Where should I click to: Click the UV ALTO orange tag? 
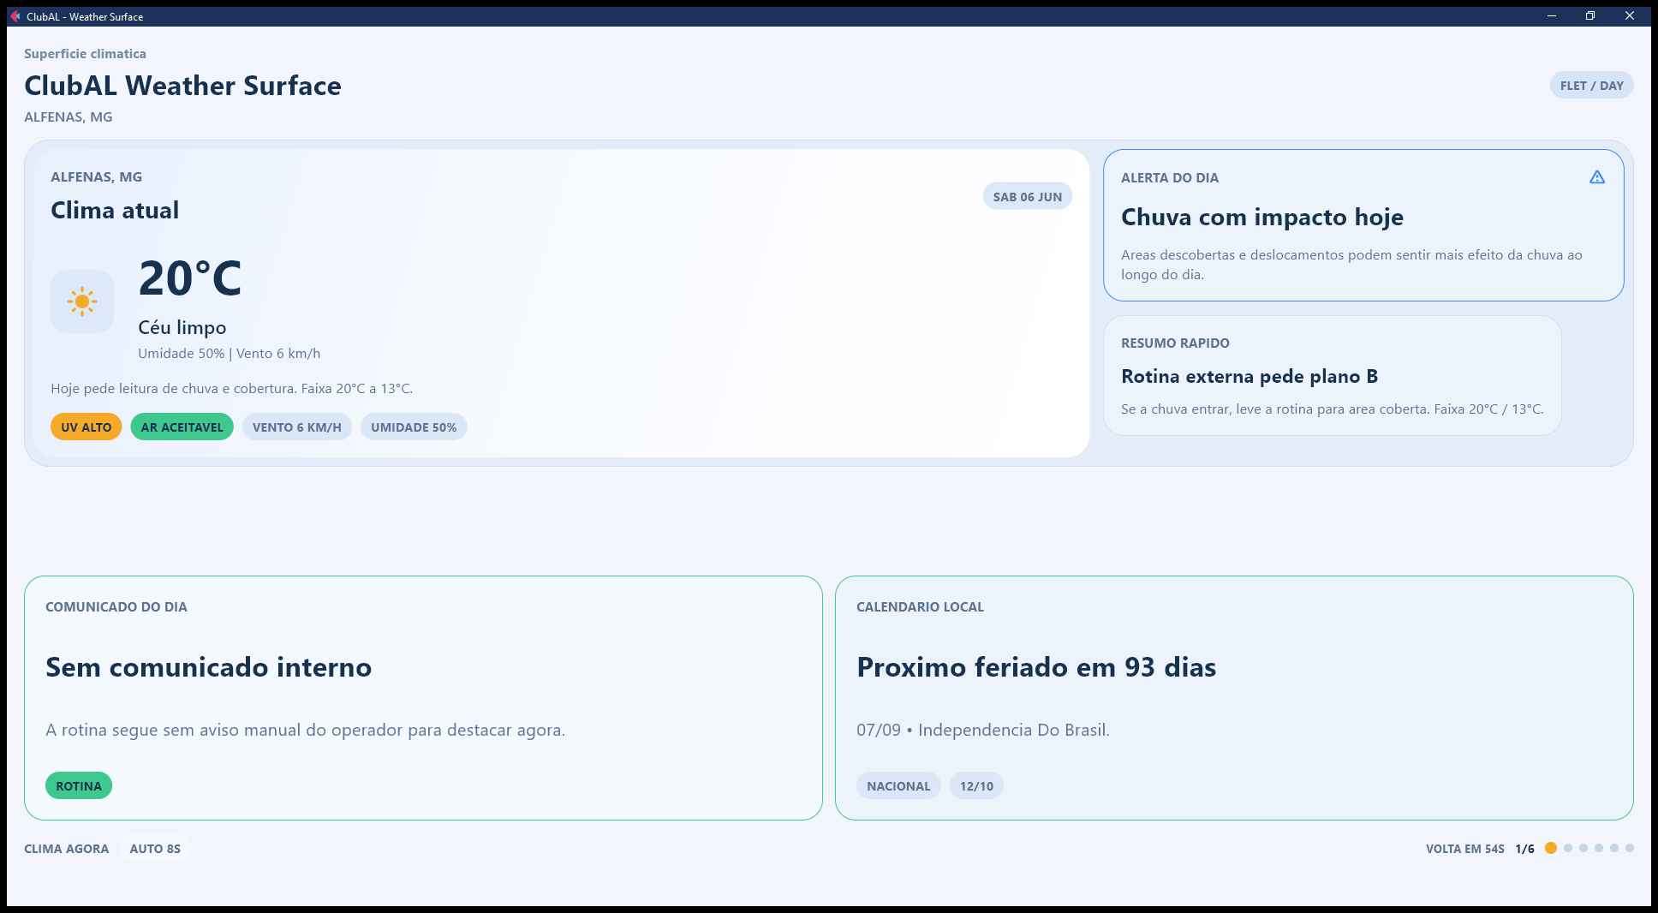86,427
